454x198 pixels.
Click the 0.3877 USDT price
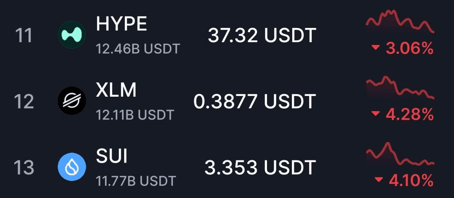pyautogui.click(x=255, y=102)
